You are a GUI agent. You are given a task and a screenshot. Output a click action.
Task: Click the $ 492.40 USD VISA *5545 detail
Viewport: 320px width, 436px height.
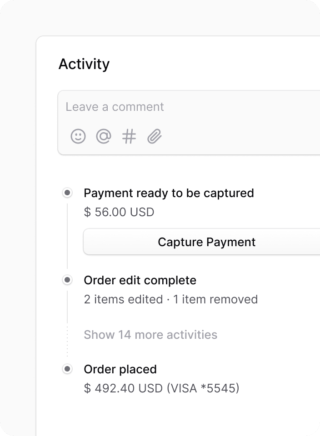pyautogui.click(x=162, y=388)
